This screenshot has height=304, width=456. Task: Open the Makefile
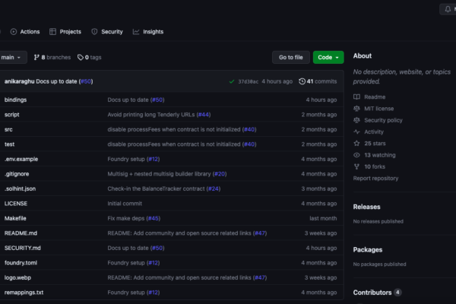tap(15, 218)
